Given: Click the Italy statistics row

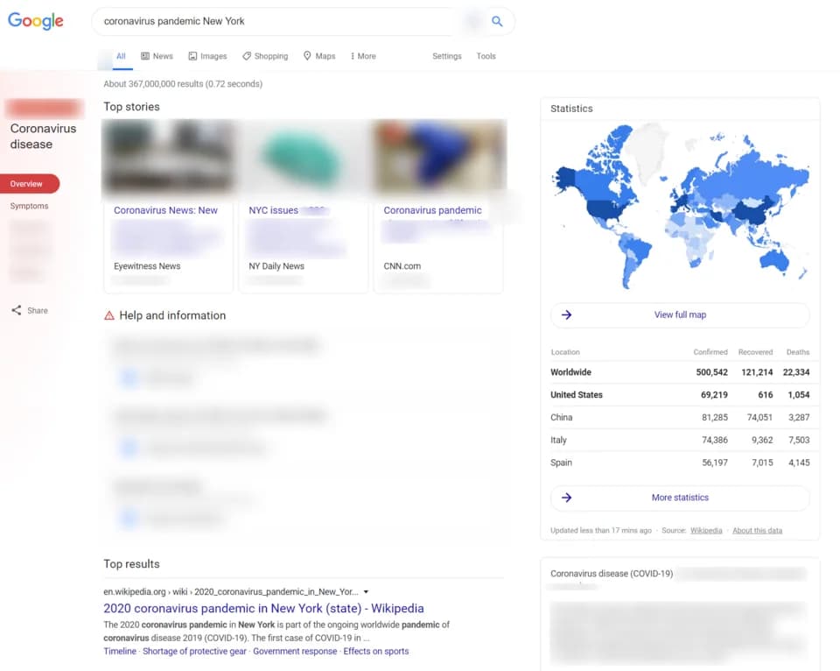Looking at the screenshot, I should coord(681,440).
